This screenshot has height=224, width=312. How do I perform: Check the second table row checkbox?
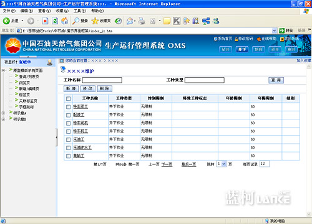68,115
